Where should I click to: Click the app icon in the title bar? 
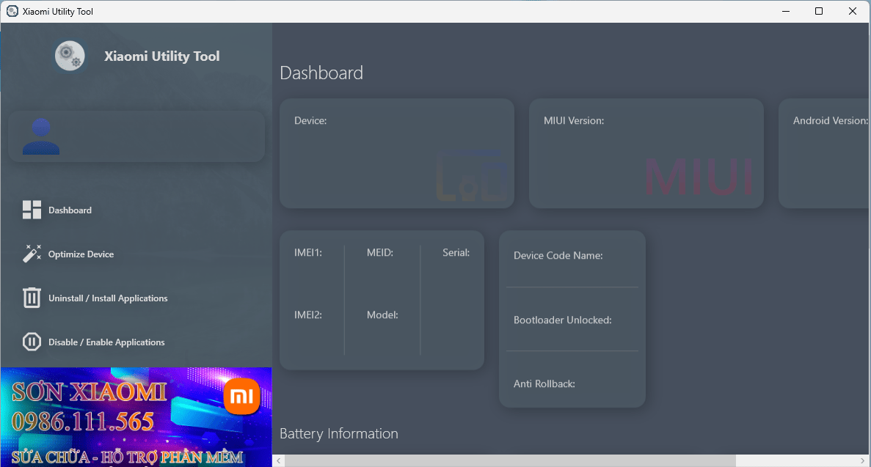pos(12,11)
